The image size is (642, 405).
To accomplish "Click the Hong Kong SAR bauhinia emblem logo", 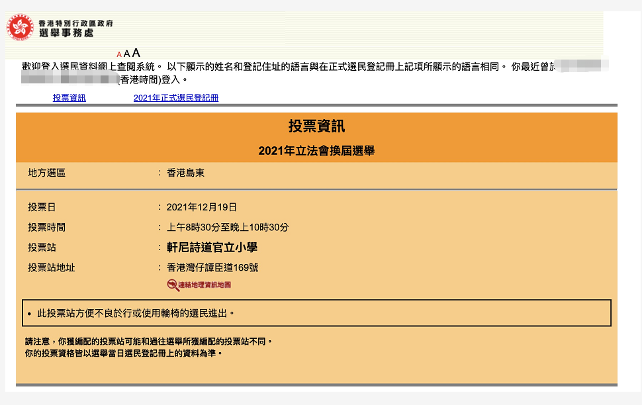I will pyautogui.click(x=20, y=27).
